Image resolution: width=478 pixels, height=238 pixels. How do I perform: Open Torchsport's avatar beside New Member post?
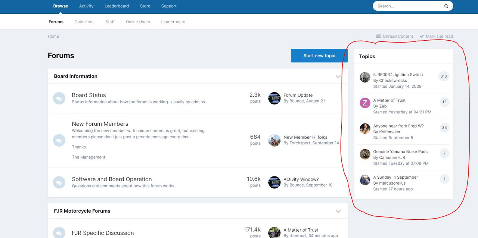click(274, 140)
